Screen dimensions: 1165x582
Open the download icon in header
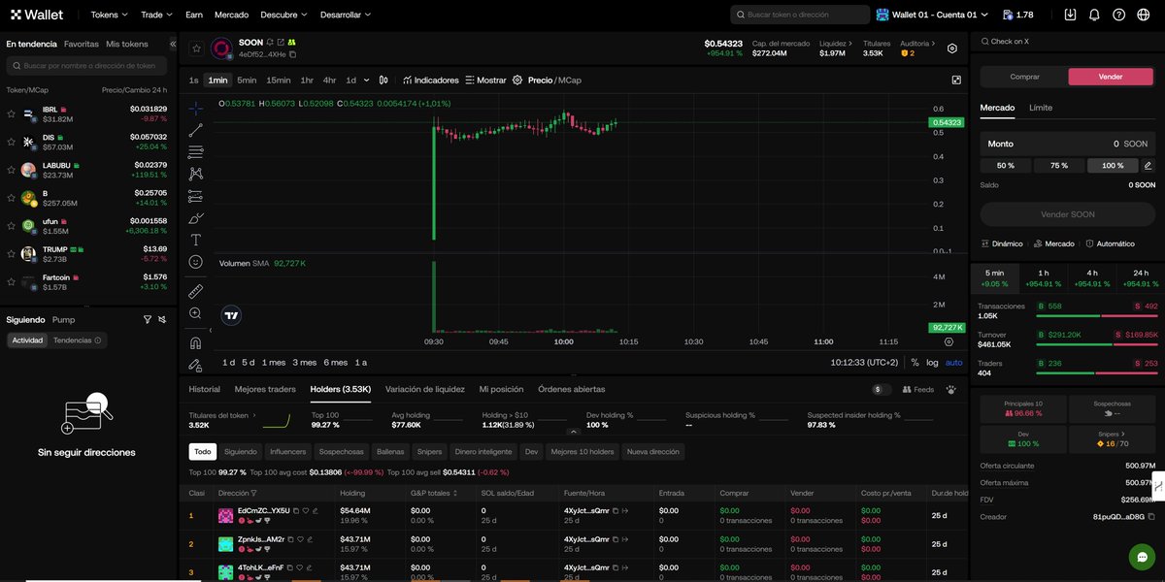pyautogui.click(x=1070, y=15)
